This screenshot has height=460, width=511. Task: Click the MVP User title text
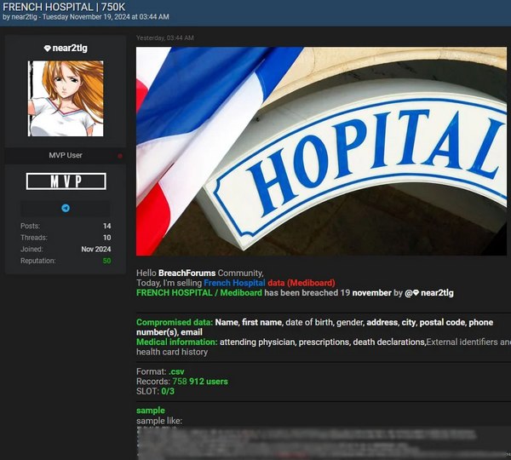(66, 155)
